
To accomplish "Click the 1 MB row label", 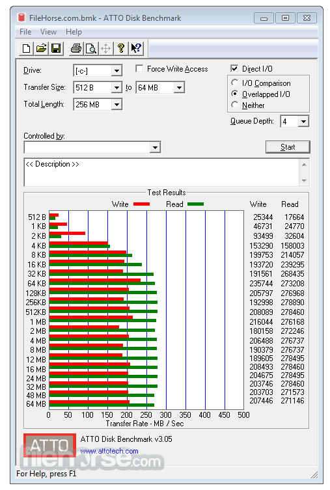I will tap(38, 322).
